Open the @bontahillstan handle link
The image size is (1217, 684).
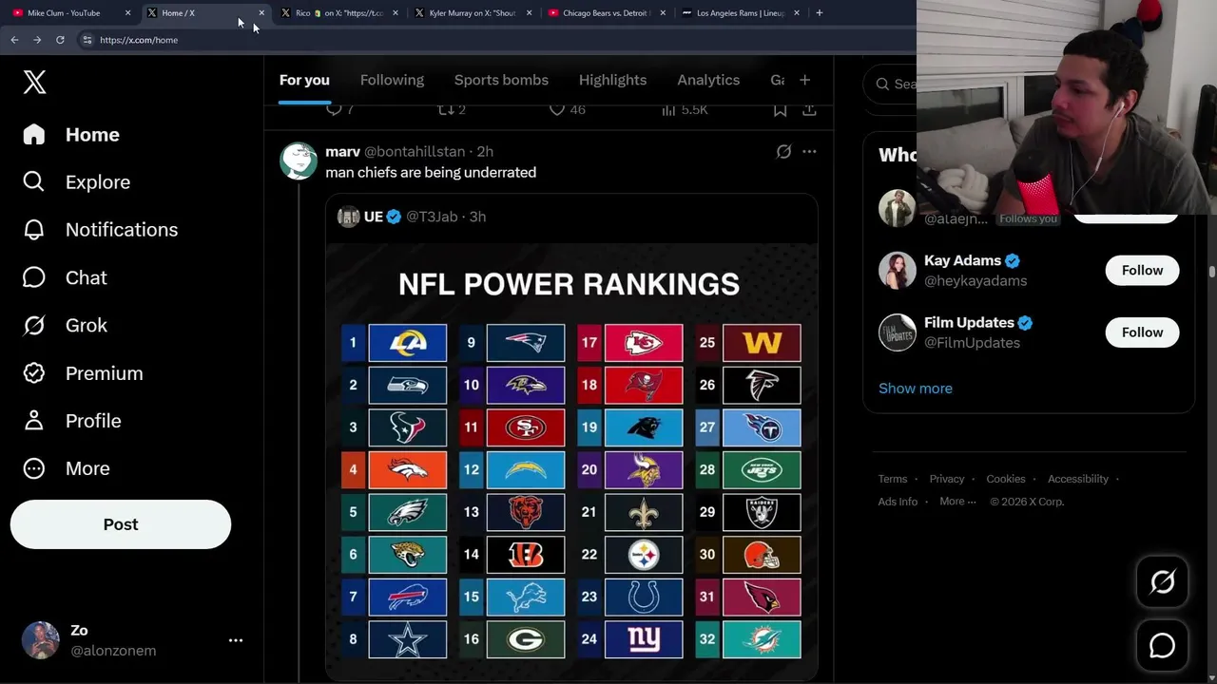coord(415,152)
